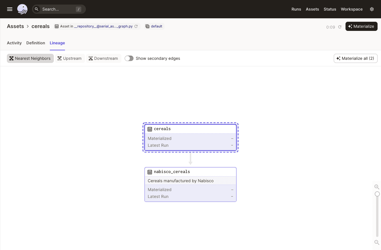Click the table icon on nabisco_cereals node
The image size is (381, 250).
150,172
